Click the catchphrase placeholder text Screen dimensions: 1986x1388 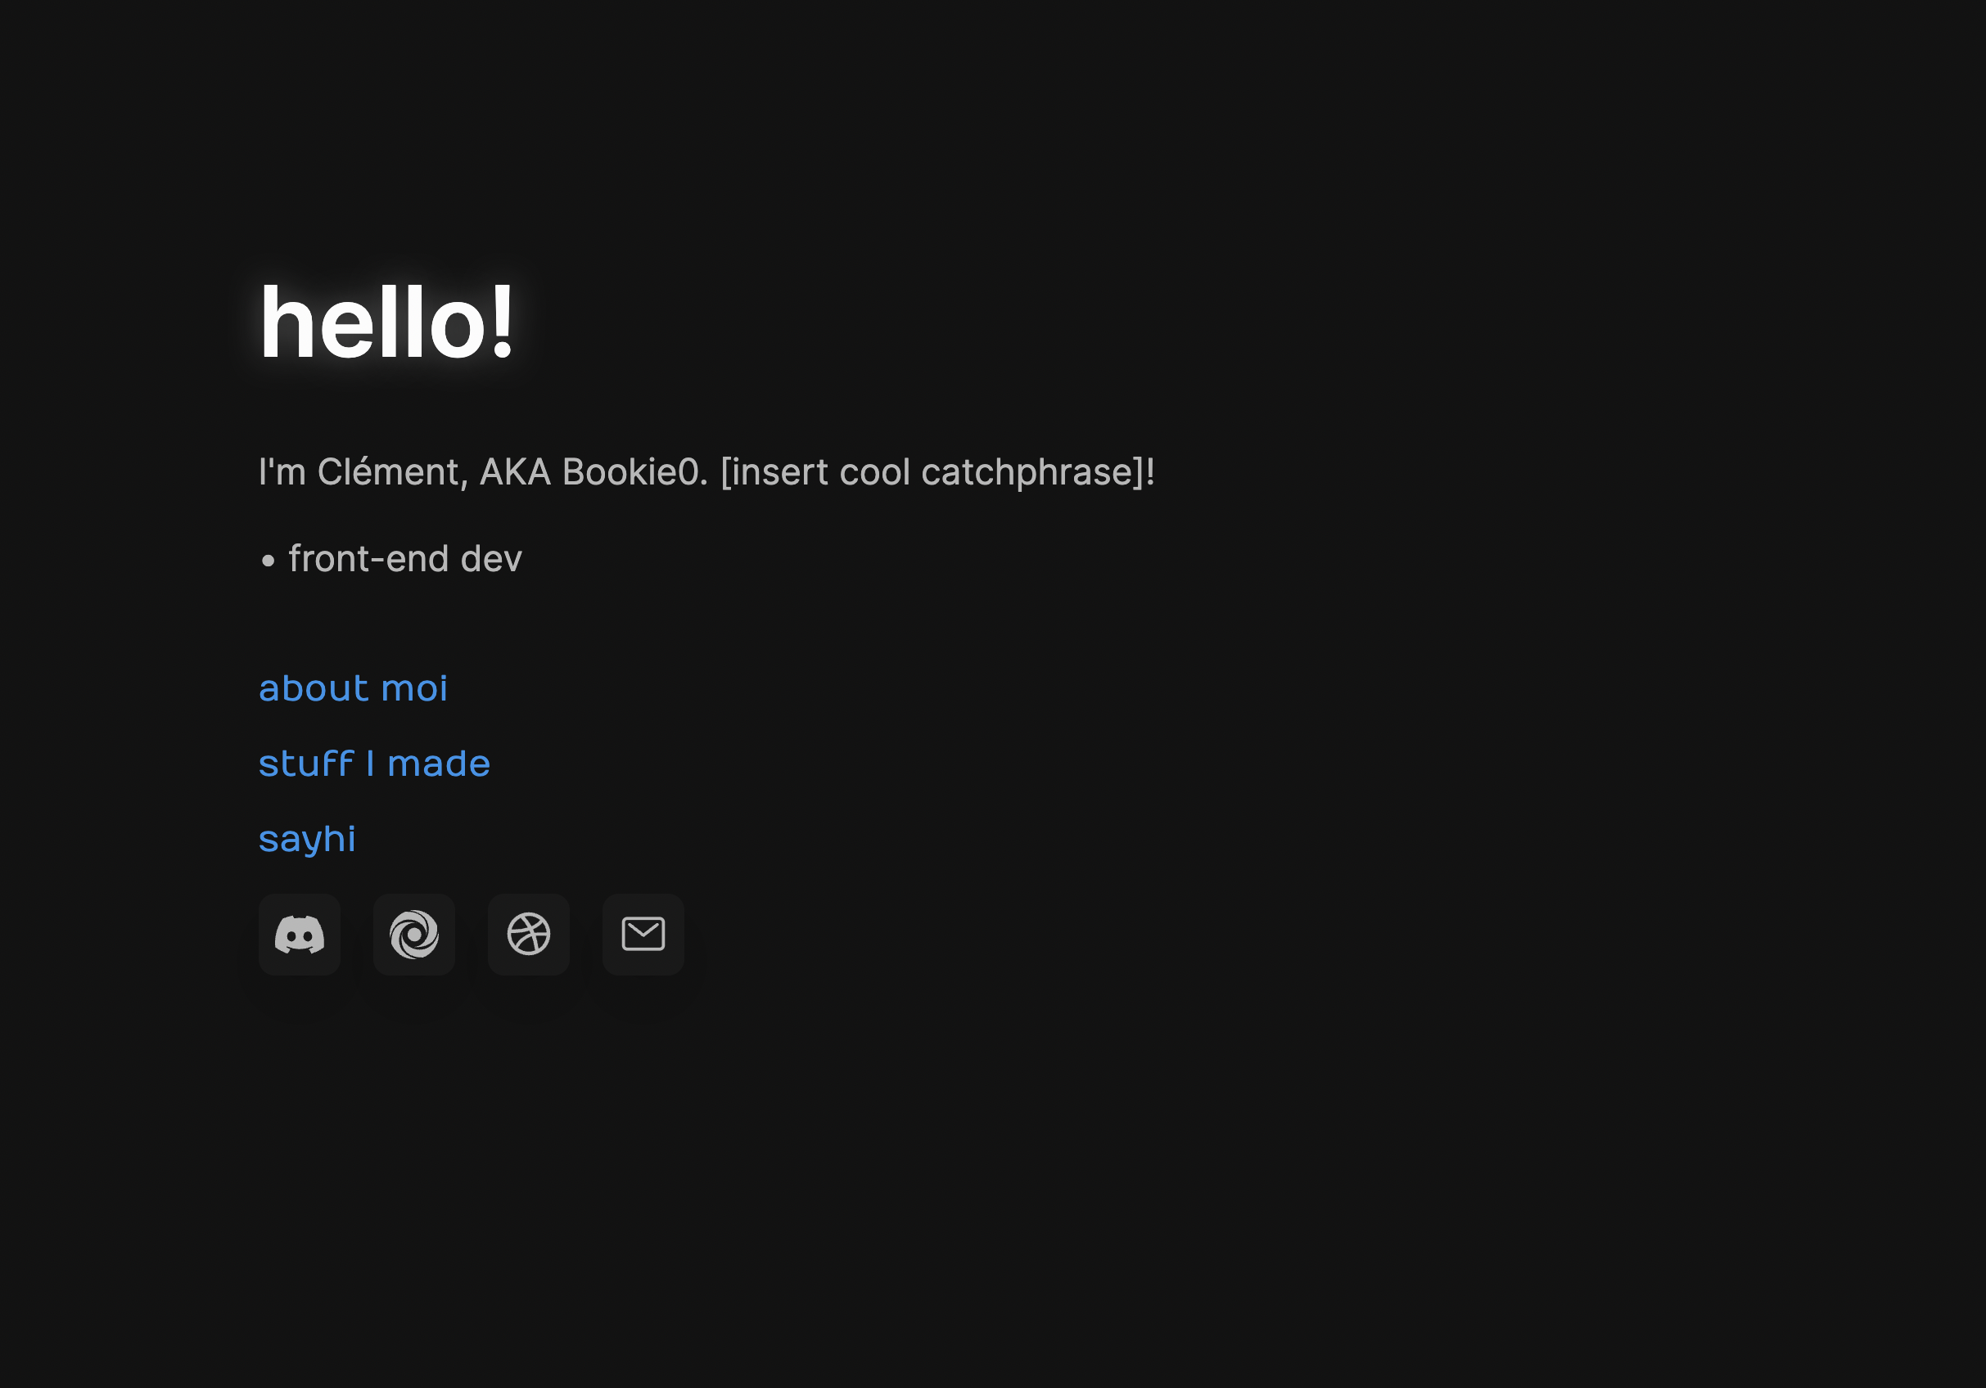[936, 471]
